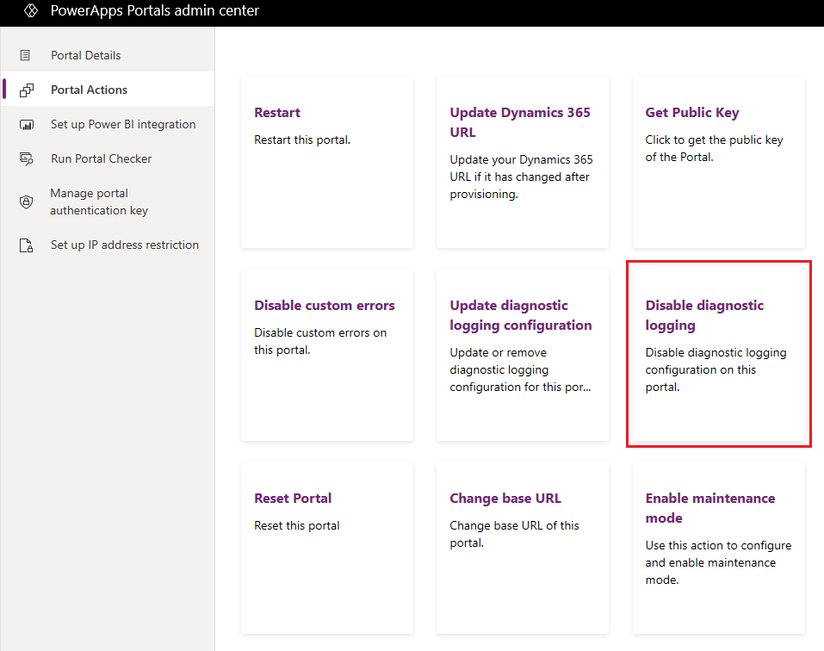Click the PowerApps Portals admin center heading
Viewport: 824px width, 651px height.
[155, 10]
